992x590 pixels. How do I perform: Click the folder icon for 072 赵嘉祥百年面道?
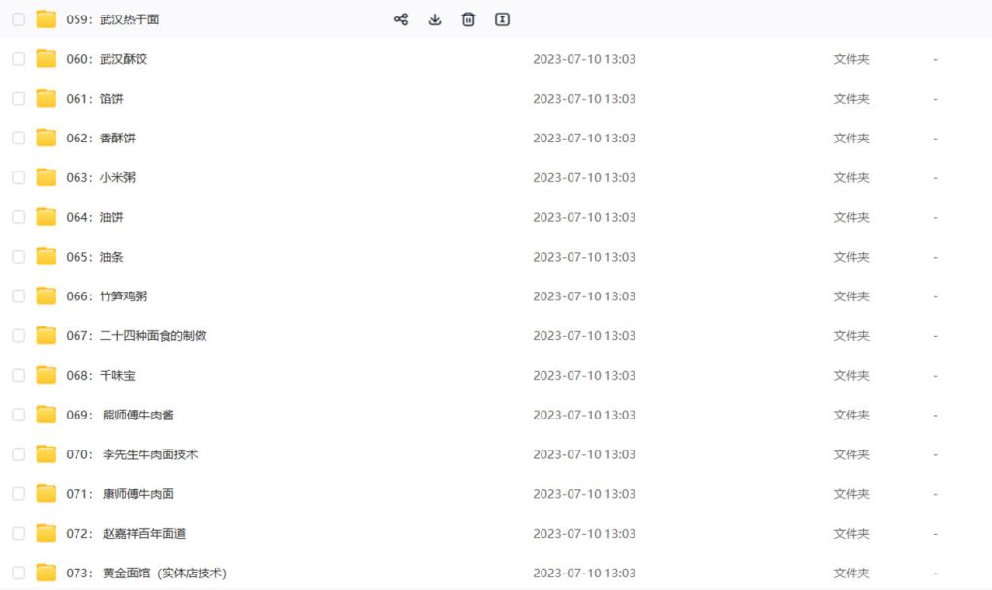click(x=46, y=533)
